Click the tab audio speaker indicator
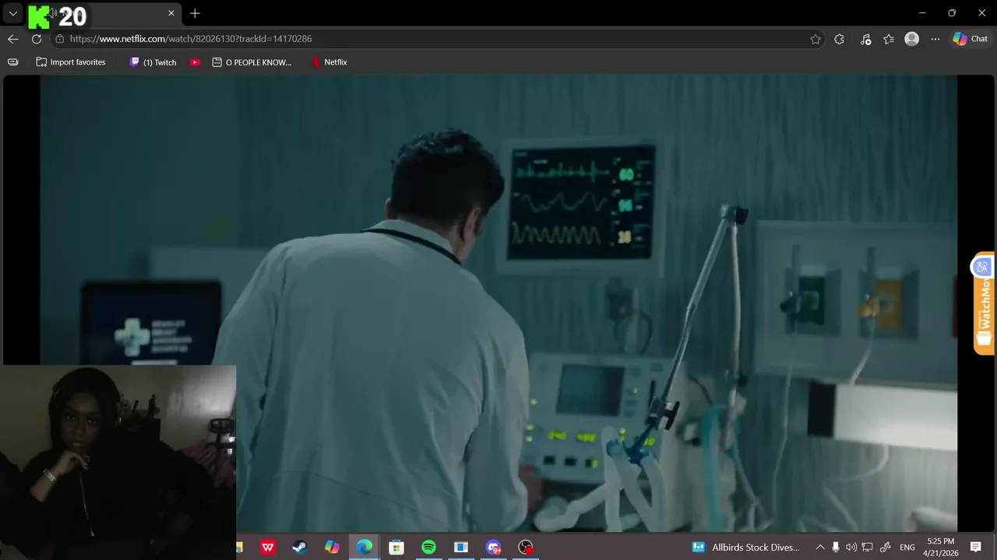This screenshot has width=997, height=560. click(x=53, y=12)
